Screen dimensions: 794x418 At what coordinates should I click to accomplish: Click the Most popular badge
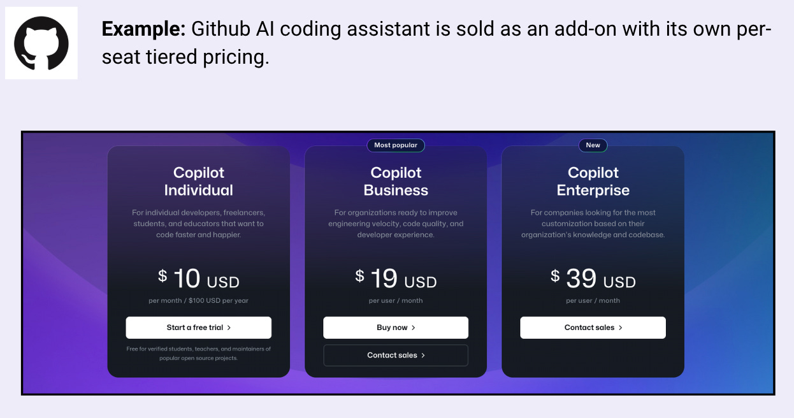[396, 145]
